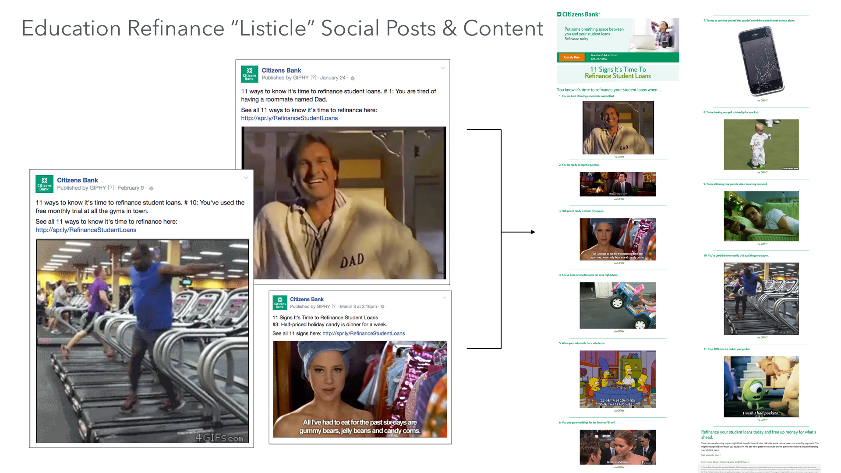Click '7. You try to convince yourself' list text
The width and height of the screenshot is (841, 473).
749,21
